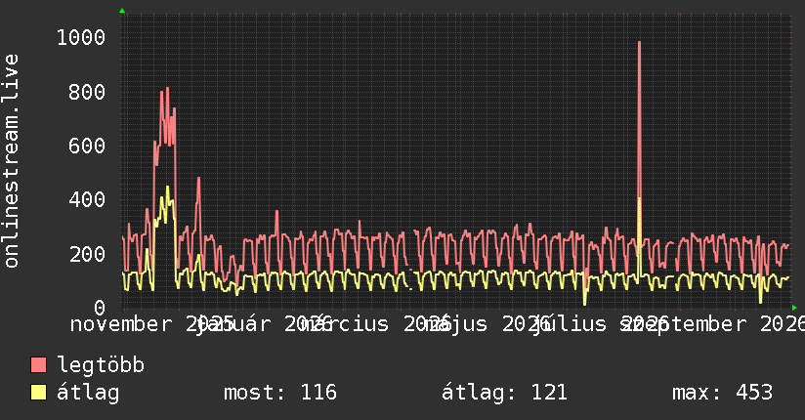
Task: Click the 'átlag: 121' statistic
Action: coord(504,393)
